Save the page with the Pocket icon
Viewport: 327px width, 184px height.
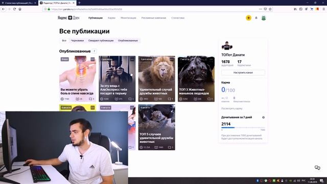(265, 9)
